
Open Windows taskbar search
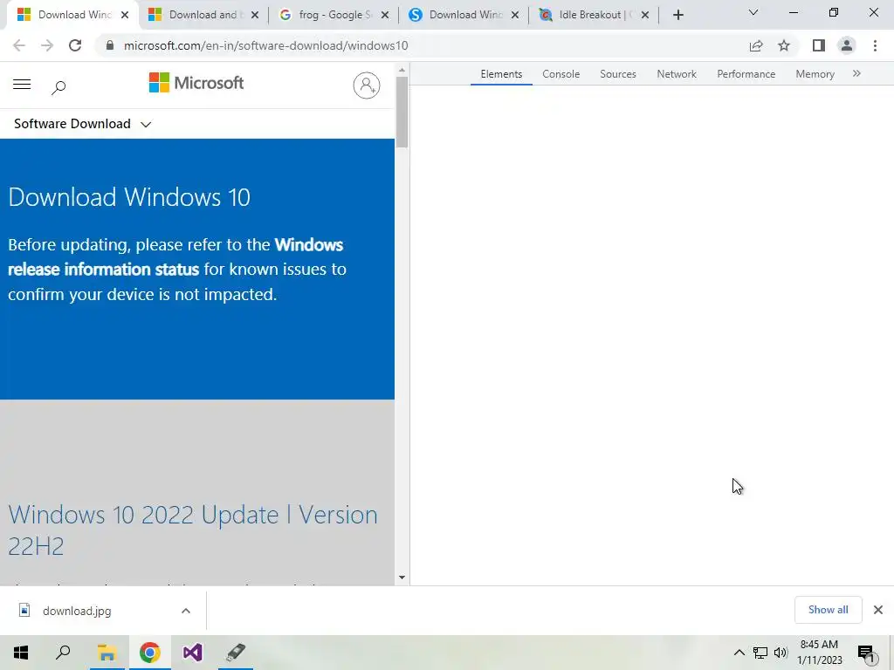[x=63, y=653]
